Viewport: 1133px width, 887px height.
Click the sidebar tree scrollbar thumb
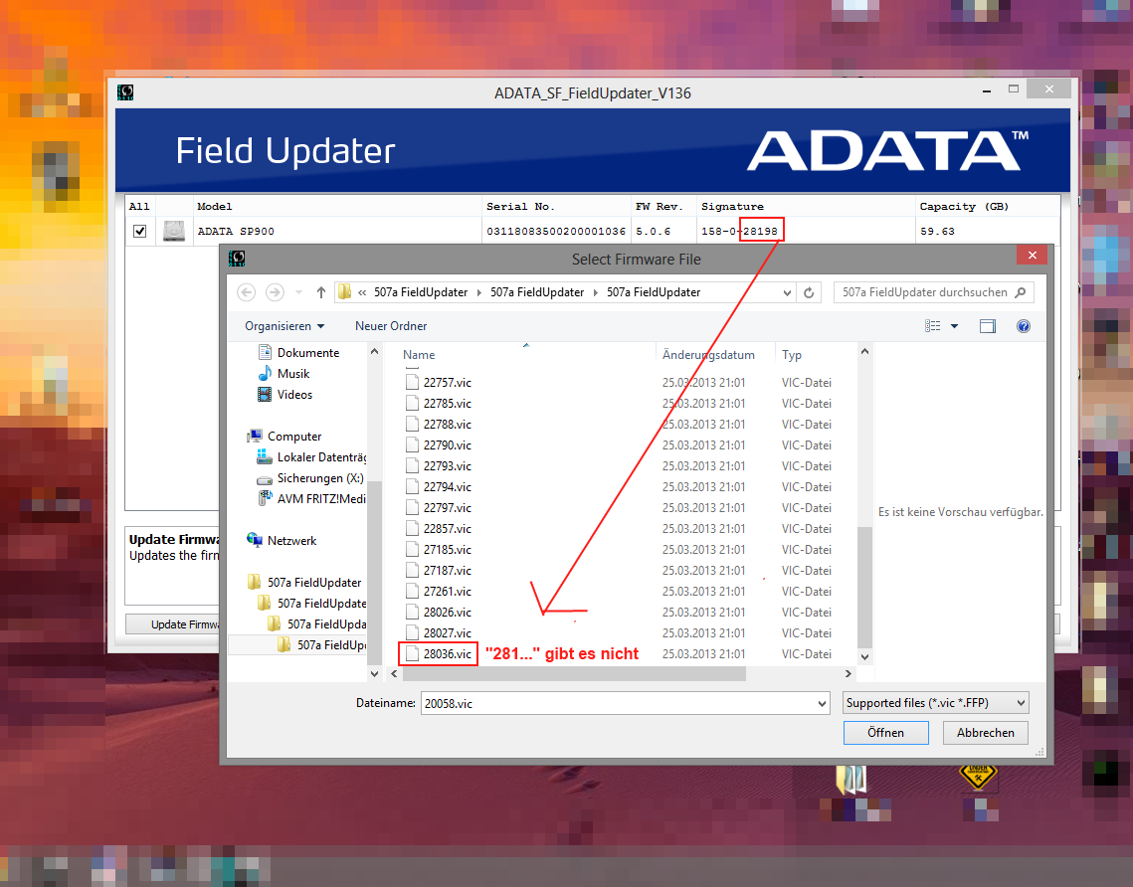coord(374,573)
